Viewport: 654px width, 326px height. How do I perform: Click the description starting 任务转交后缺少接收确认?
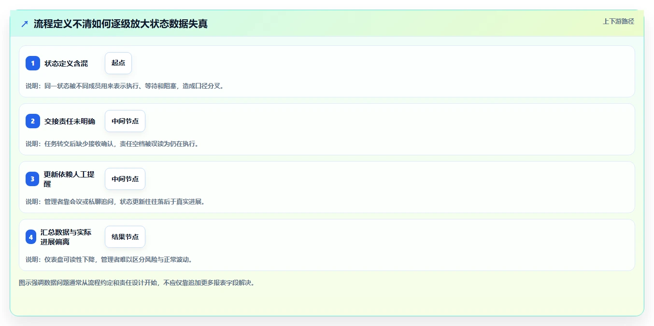coord(112,144)
